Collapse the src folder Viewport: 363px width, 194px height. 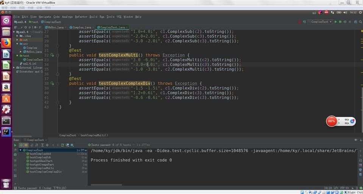[17, 44]
